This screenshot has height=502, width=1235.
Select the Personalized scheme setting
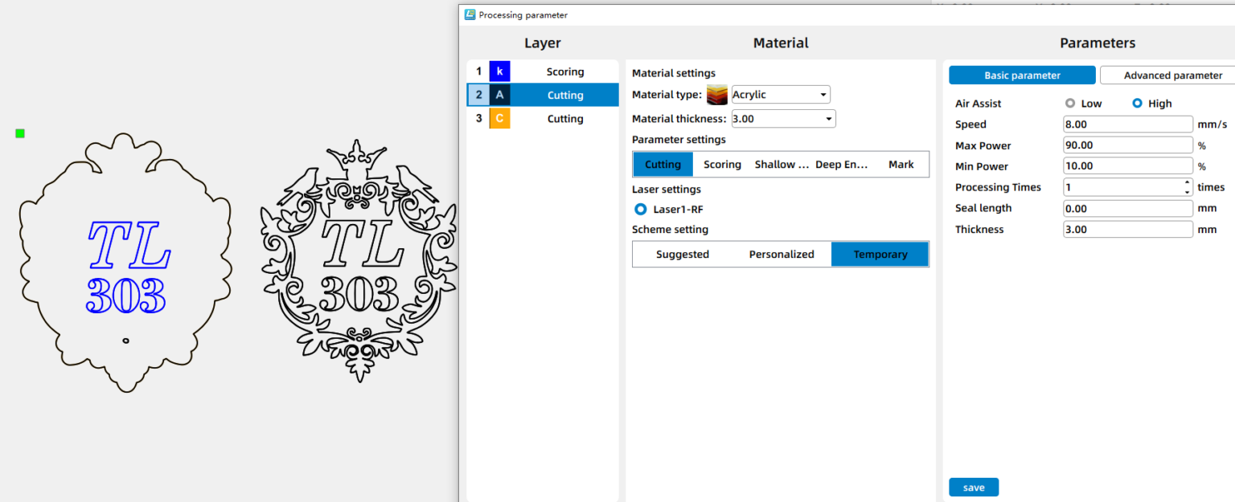(x=782, y=255)
